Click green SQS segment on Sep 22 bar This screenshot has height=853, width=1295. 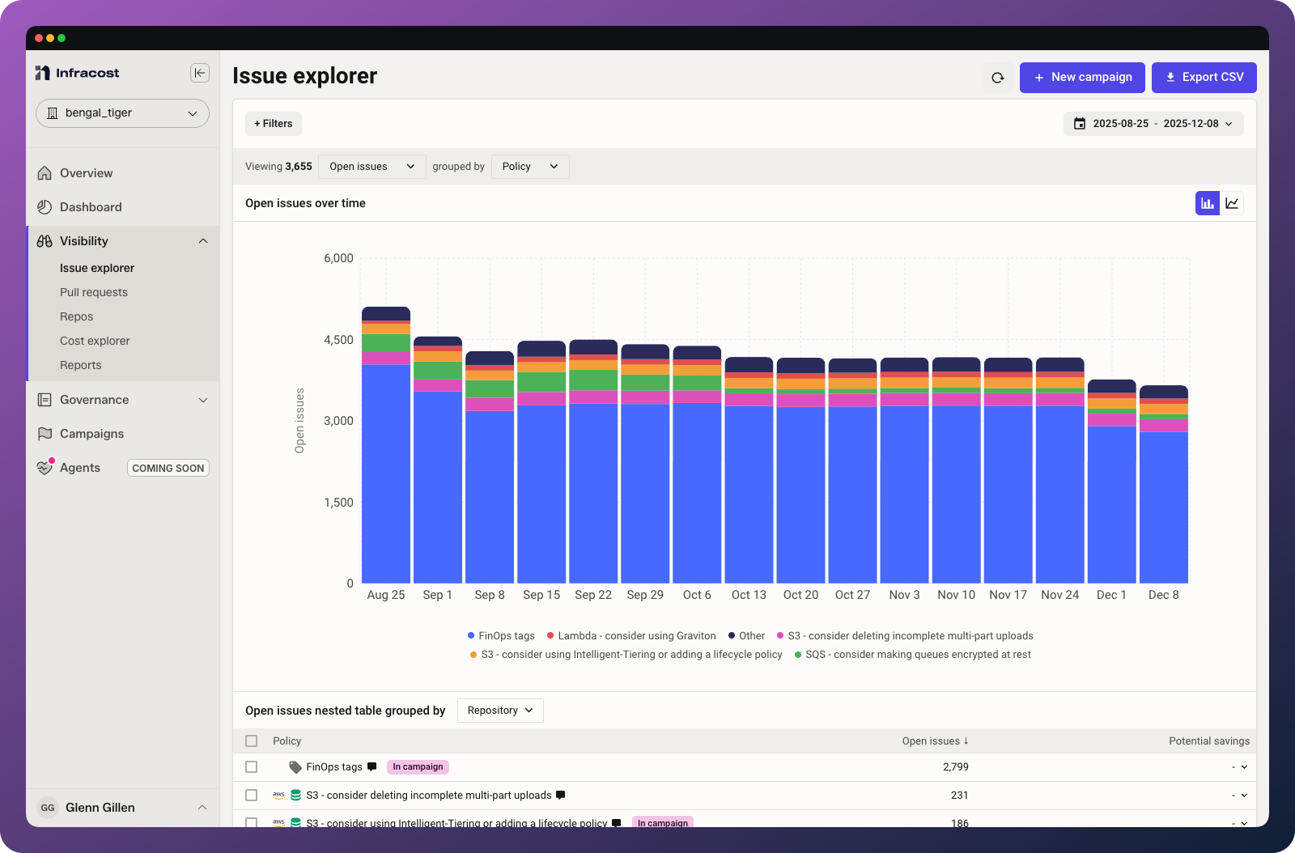[x=593, y=380]
